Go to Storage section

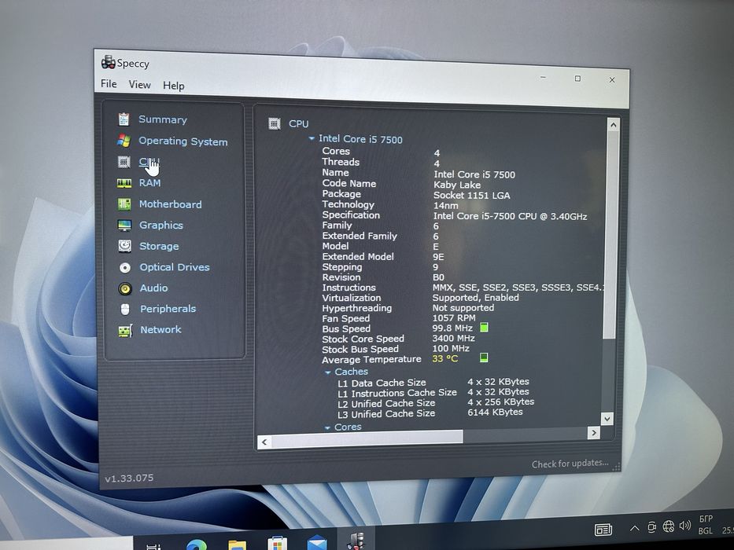(x=159, y=246)
